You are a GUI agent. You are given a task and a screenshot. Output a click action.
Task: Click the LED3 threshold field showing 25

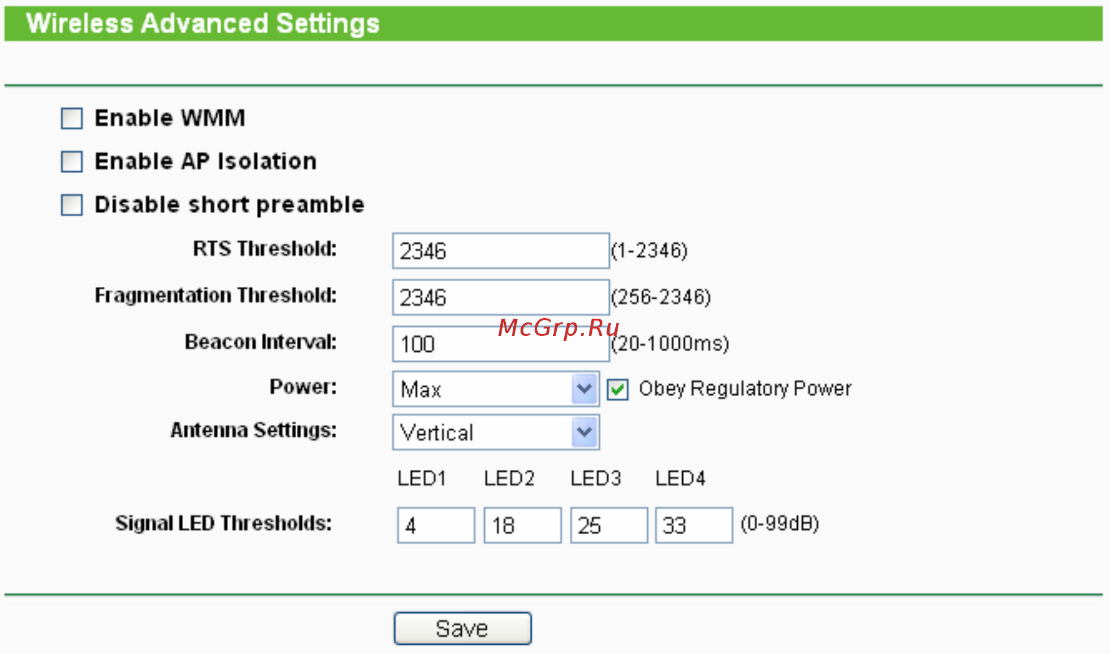click(609, 525)
